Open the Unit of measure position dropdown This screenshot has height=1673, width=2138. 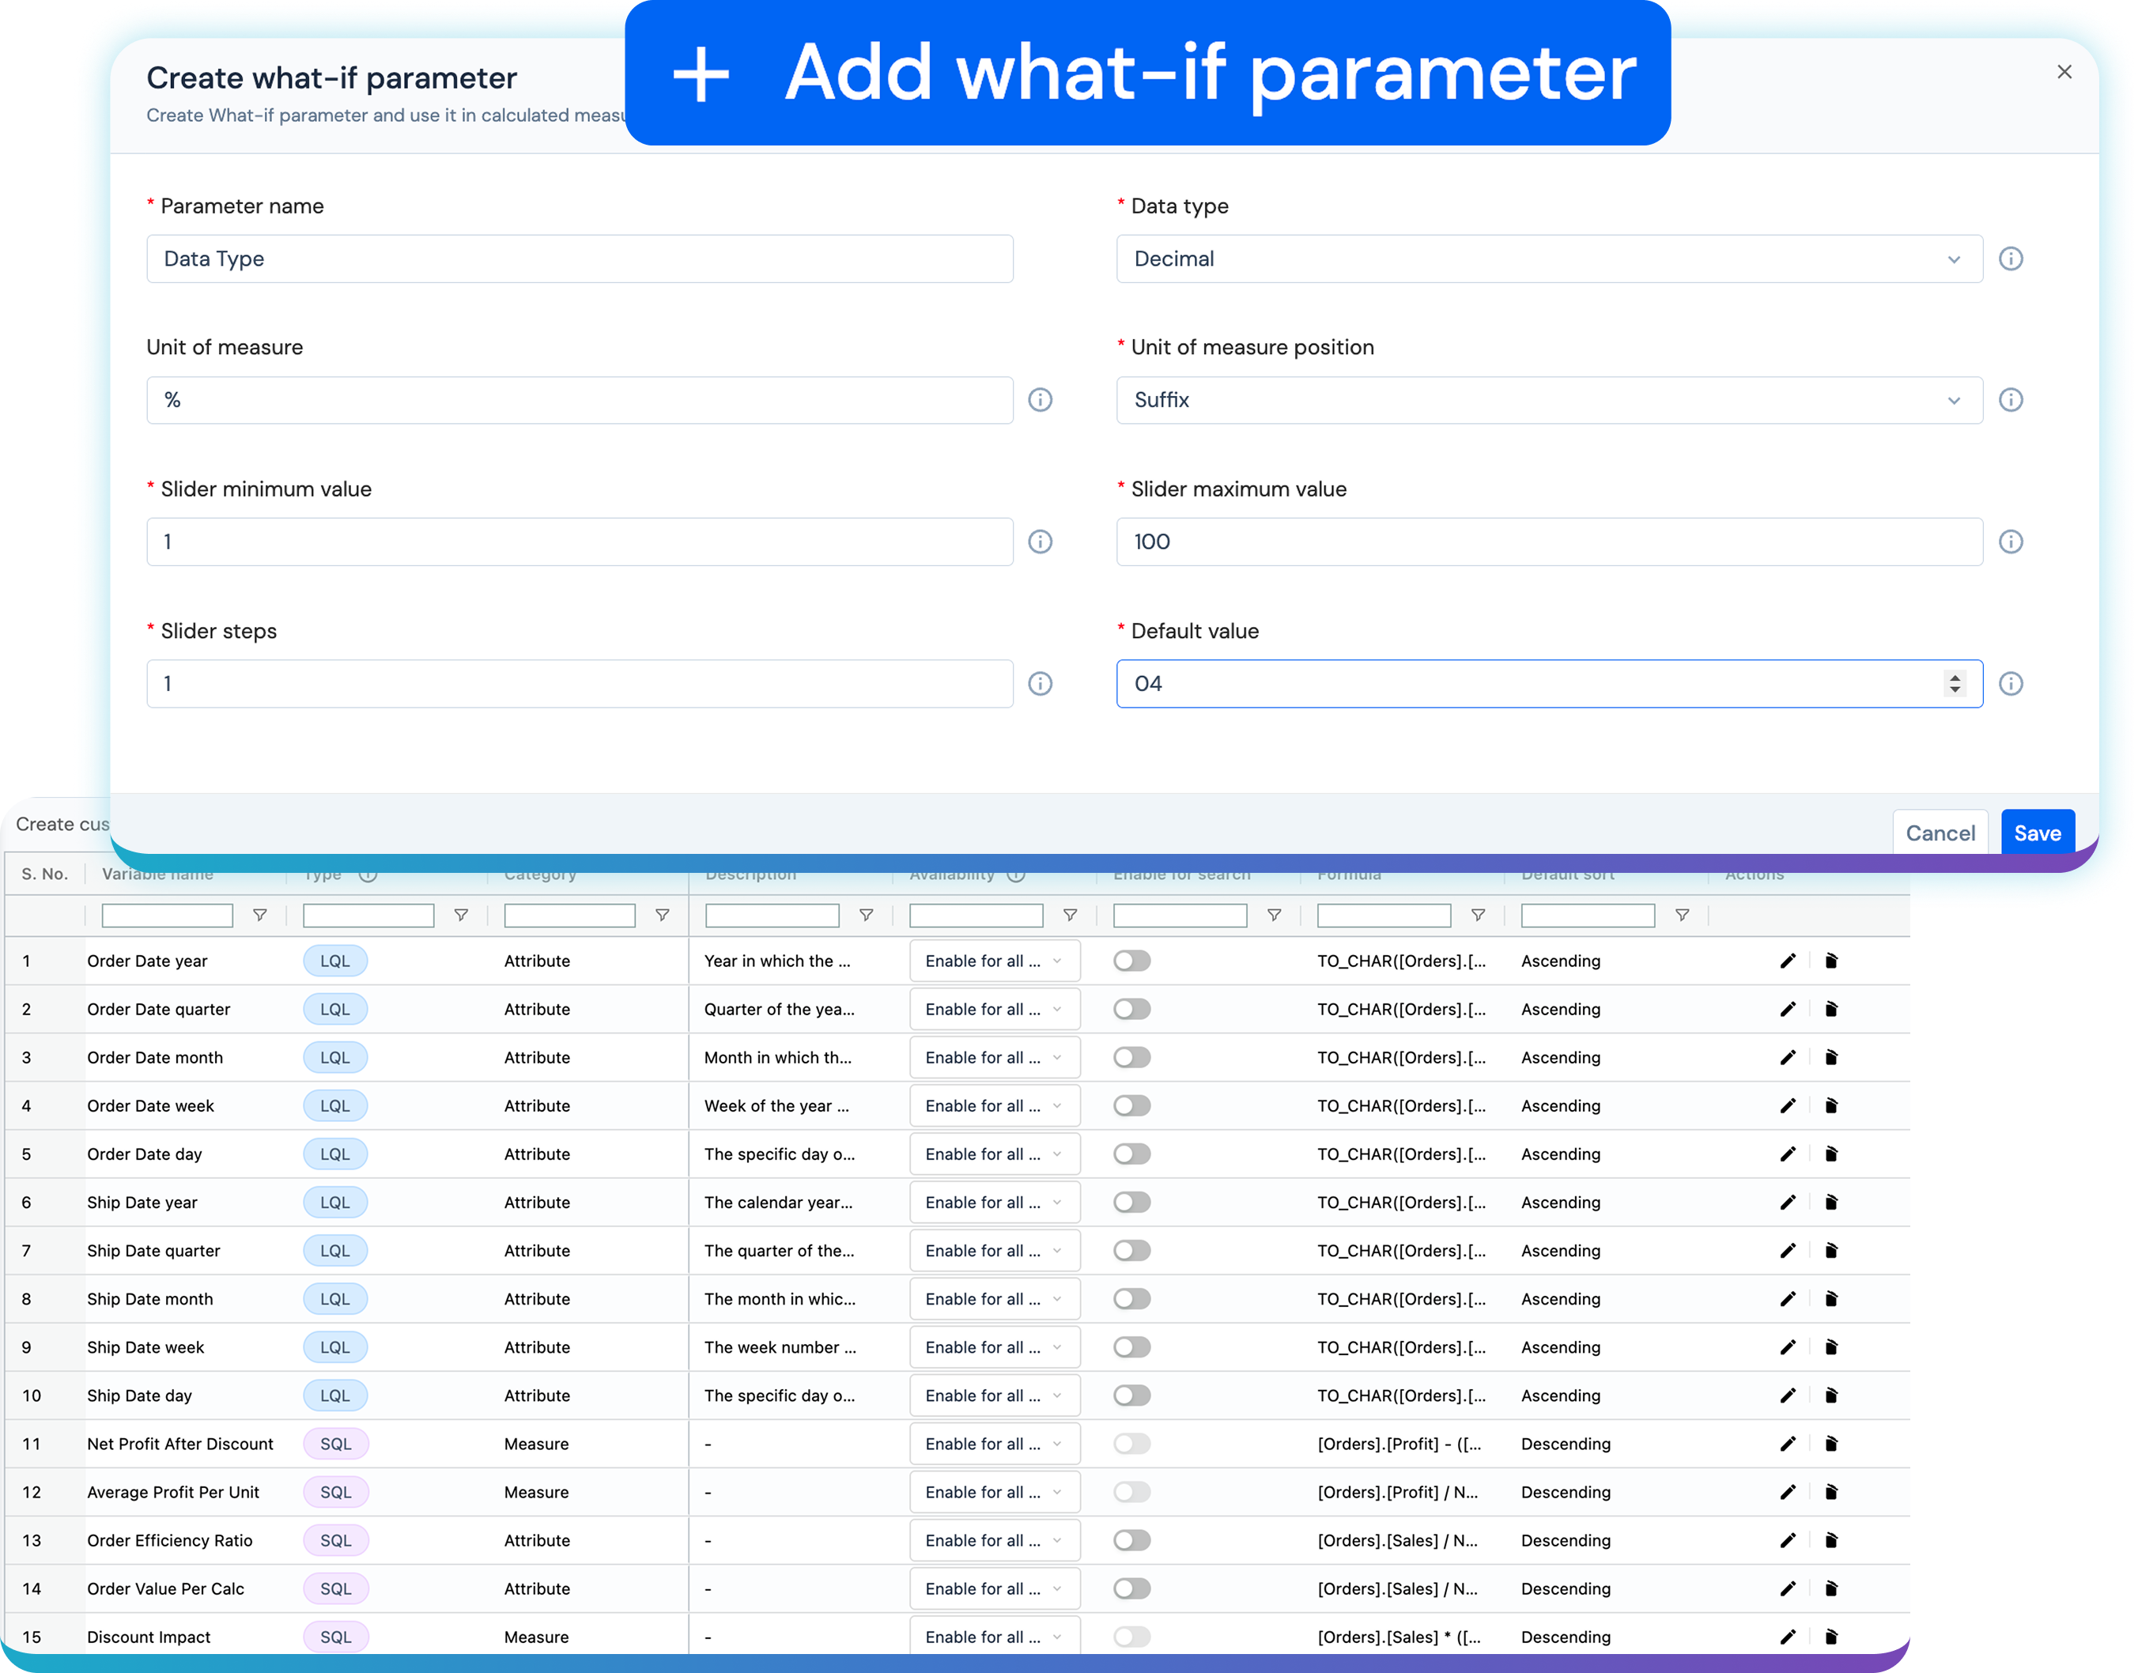tap(1550, 399)
